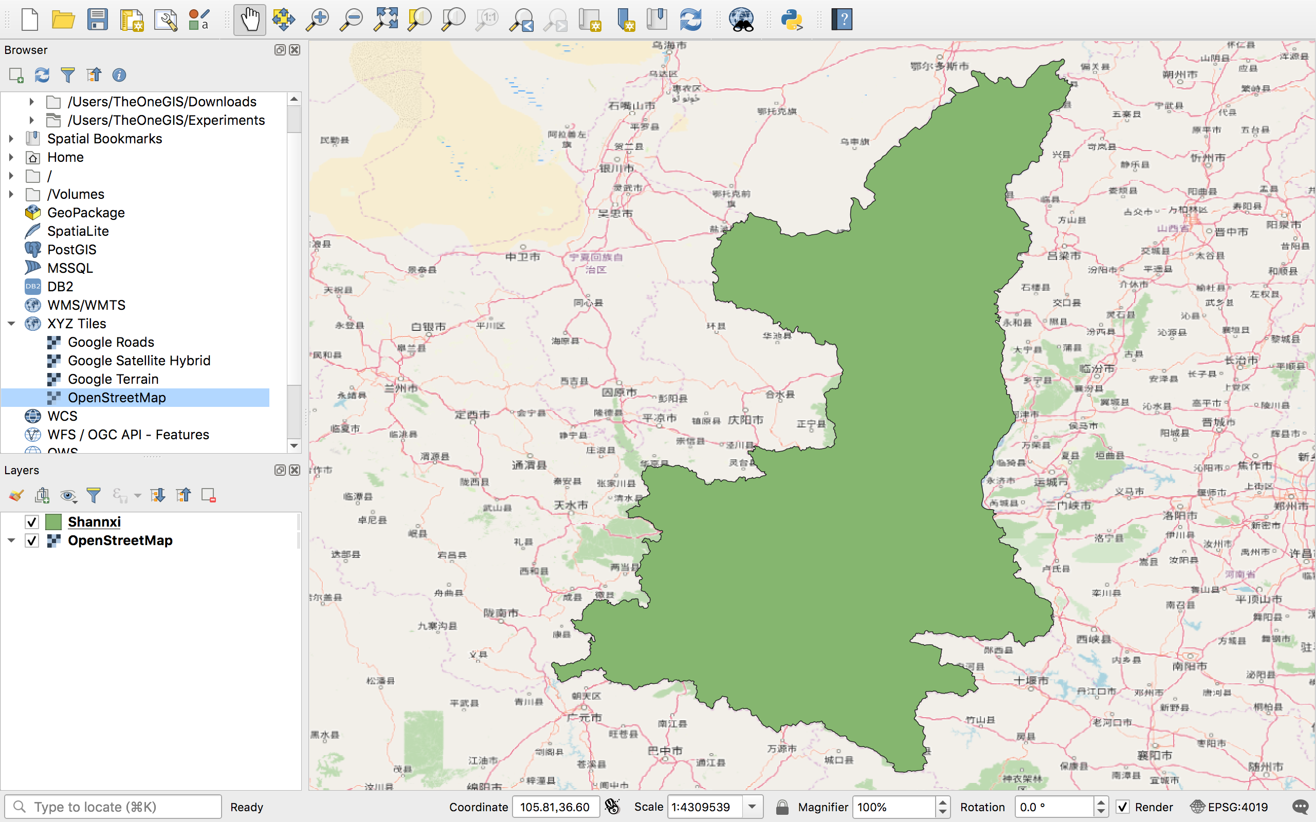Image resolution: width=1316 pixels, height=822 pixels.
Task: Open the Layer Styling panel
Action: tap(15, 495)
